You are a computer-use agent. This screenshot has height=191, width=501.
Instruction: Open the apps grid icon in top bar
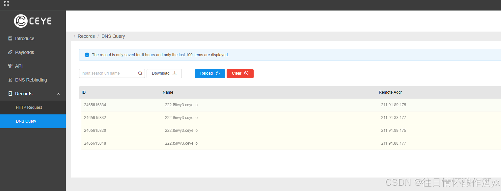pyautogui.click(x=7, y=4)
